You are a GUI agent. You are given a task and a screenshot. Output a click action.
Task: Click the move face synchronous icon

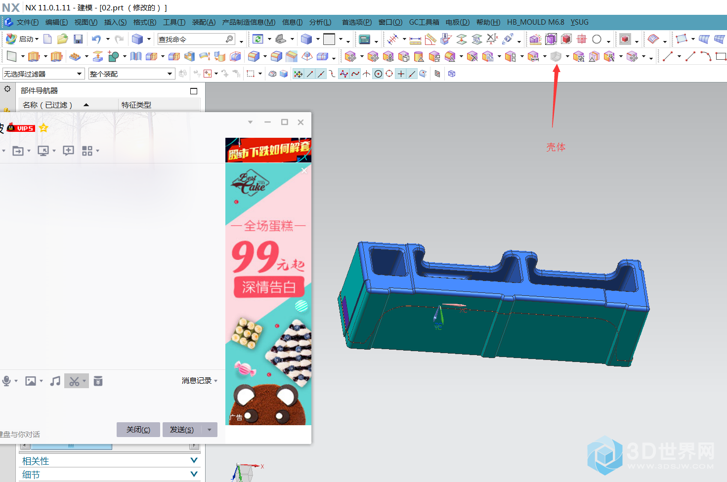tap(350, 57)
